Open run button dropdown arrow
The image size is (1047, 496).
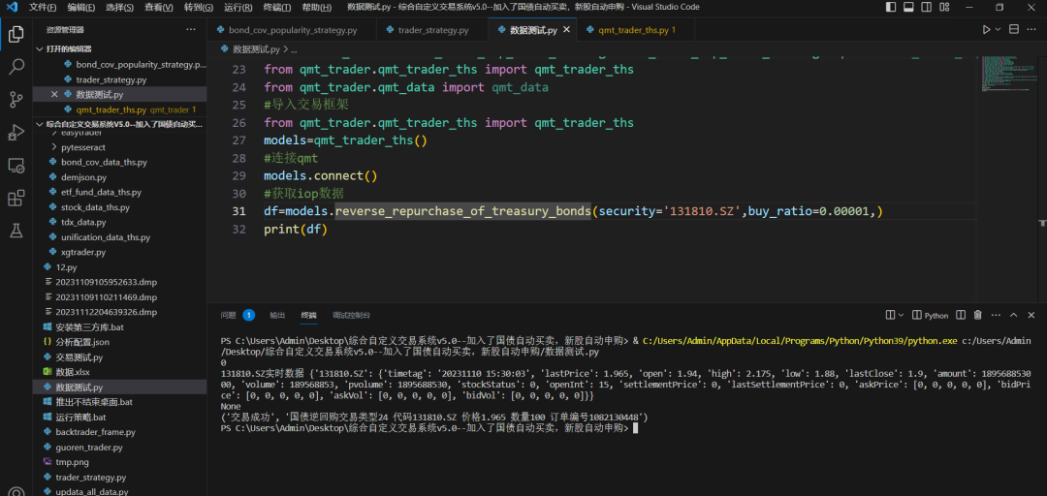[x=999, y=30]
